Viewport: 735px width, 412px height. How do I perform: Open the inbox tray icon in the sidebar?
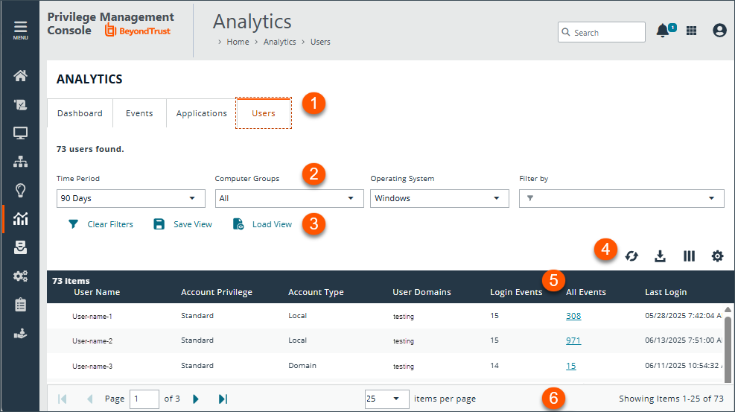pyautogui.click(x=20, y=247)
